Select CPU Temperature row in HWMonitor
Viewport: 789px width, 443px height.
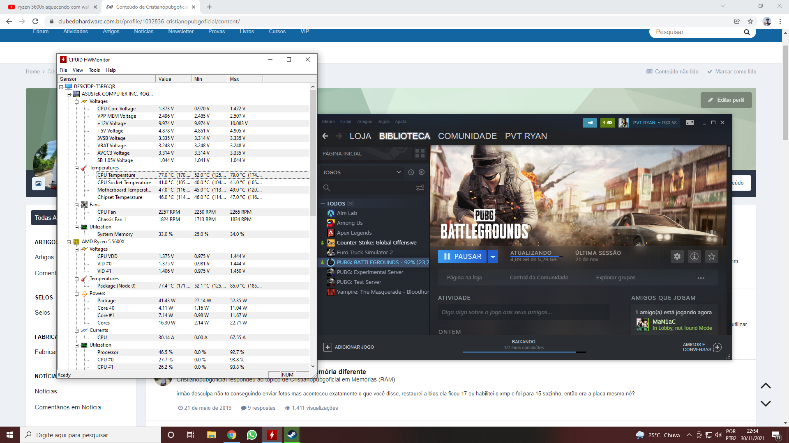click(203, 175)
